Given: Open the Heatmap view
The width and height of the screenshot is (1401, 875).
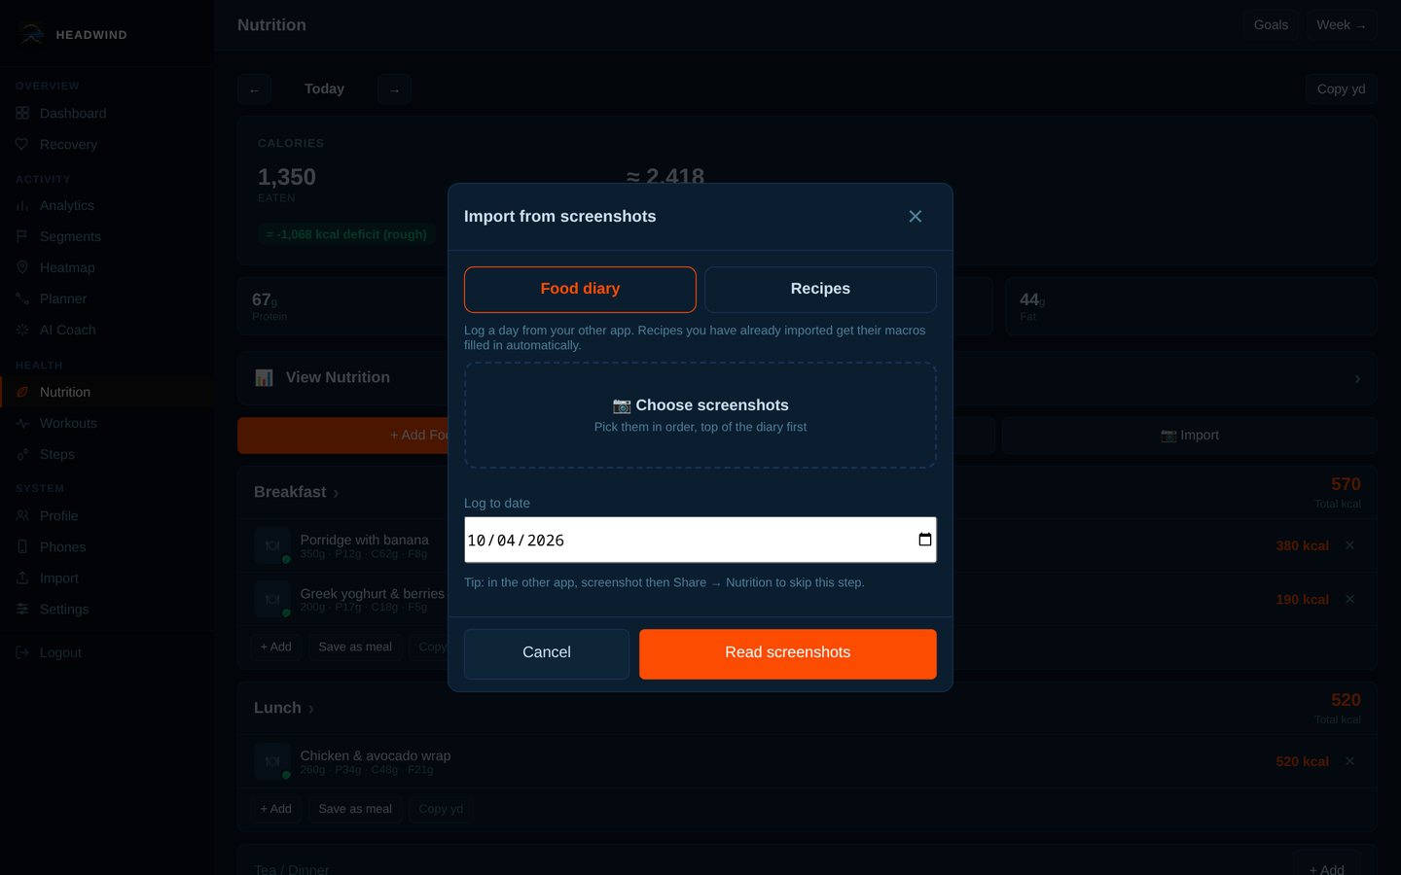Looking at the screenshot, I should 107,268.
